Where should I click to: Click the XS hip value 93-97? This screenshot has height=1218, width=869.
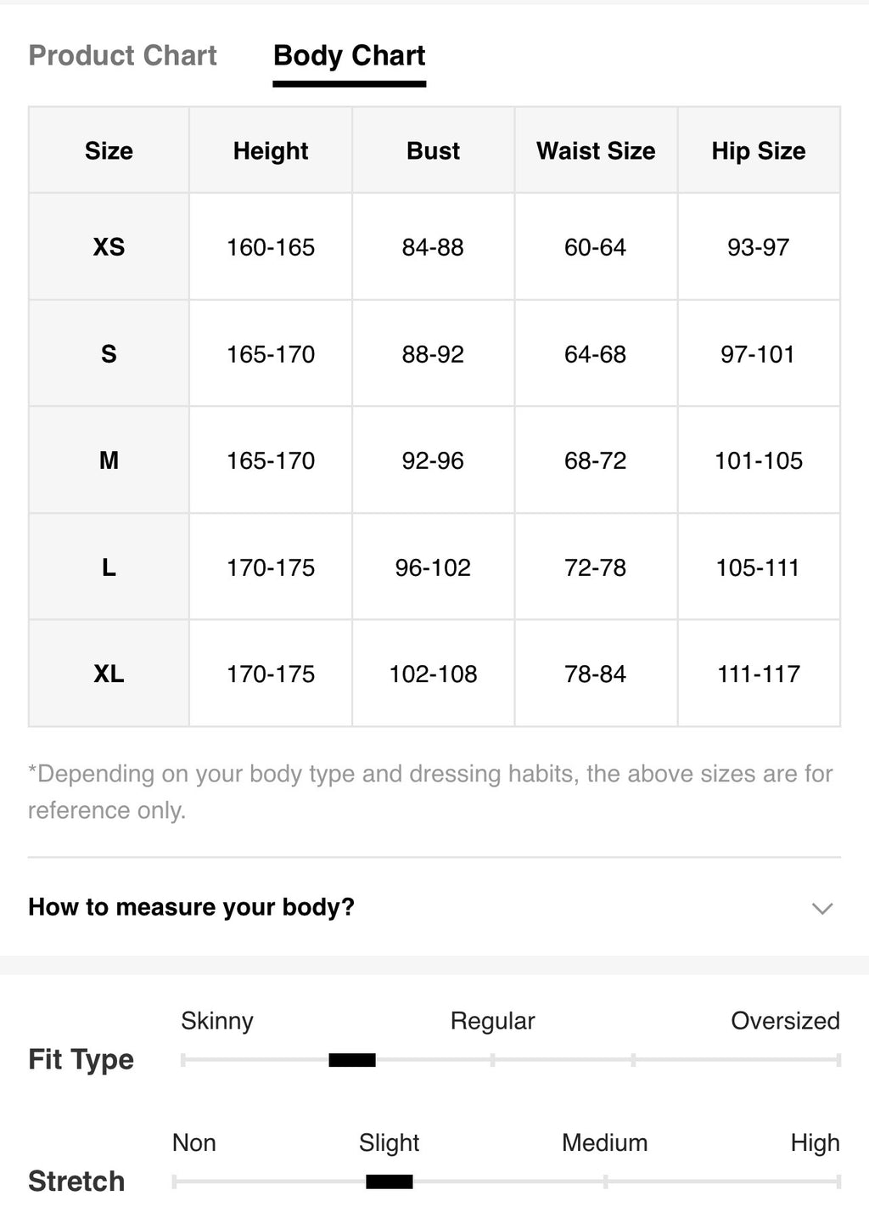click(x=759, y=247)
